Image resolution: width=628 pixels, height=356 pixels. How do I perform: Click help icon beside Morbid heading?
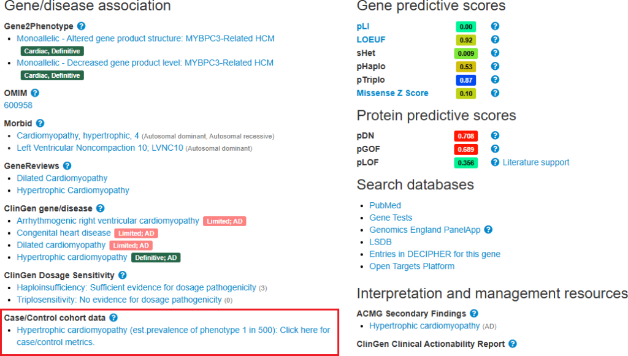coord(40,123)
